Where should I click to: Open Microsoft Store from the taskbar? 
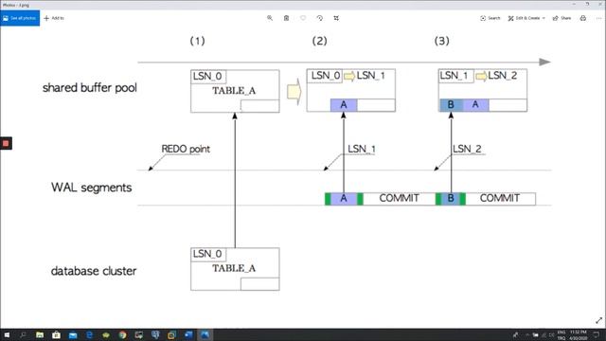tap(57, 334)
